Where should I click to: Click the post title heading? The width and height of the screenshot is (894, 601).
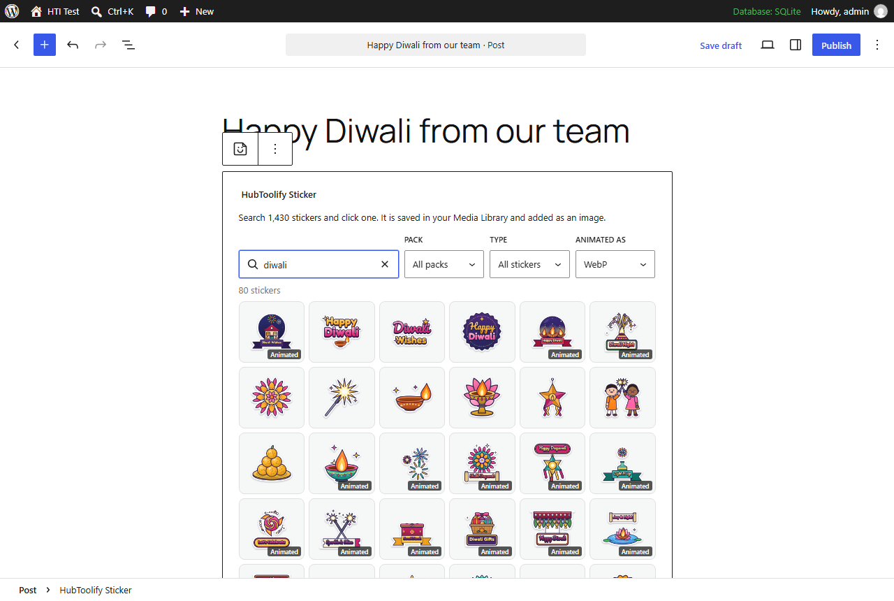click(425, 131)
